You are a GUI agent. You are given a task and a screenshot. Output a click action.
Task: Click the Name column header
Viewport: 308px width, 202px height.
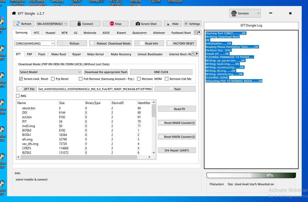tap(37, 103)
